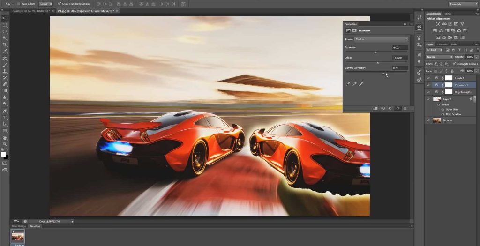Select the Rectangular Marquee tool
480x246 pixels.
pos(5,25)
